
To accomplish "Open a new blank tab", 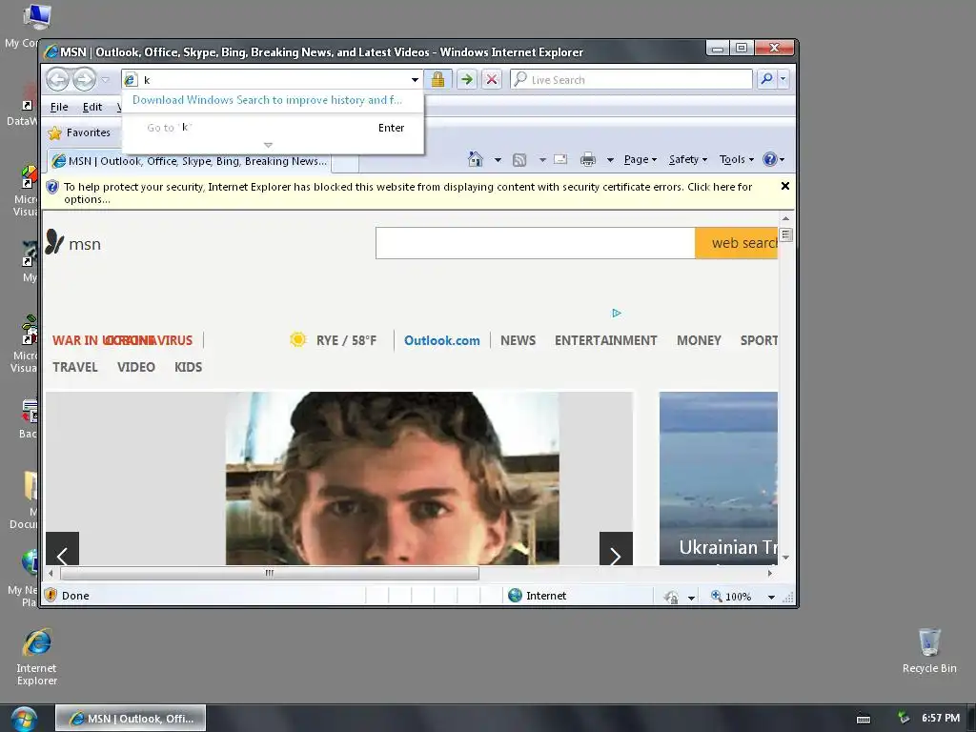I will (x=345, y=162).
